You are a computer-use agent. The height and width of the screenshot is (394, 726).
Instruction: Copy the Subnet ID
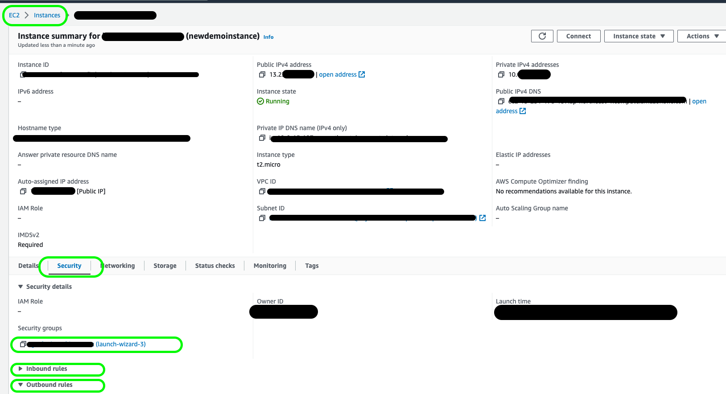(262, 218)
